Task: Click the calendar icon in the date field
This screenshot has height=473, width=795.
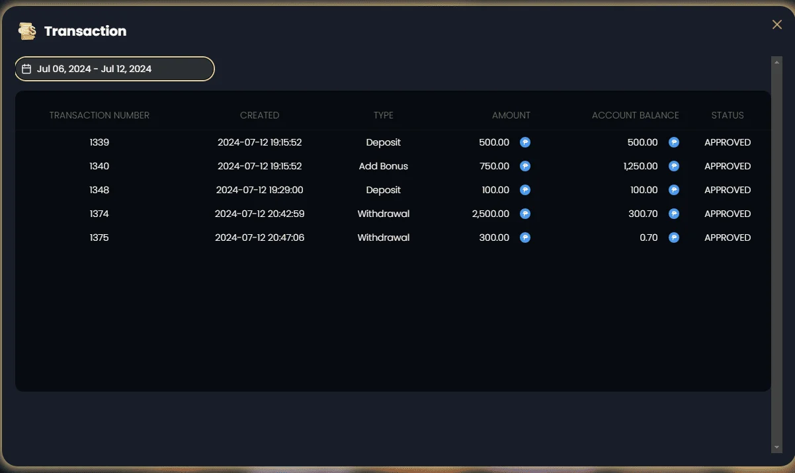Action: click(26, 69)
